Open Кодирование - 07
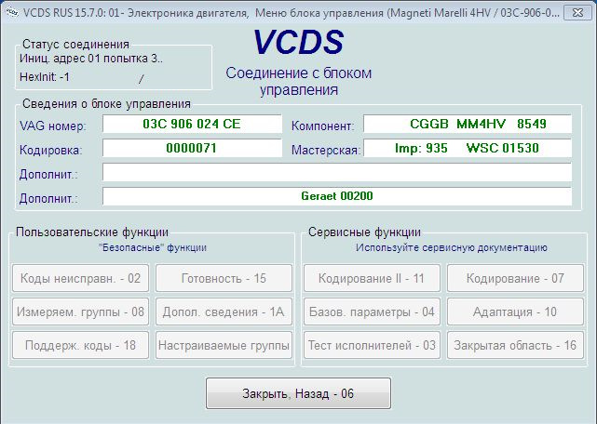This screenshot has width=597, height=424. coord(515,278)
